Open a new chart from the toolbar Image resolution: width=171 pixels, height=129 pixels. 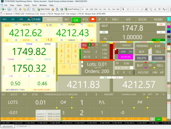pyautogui.click(x=3, y=9)
